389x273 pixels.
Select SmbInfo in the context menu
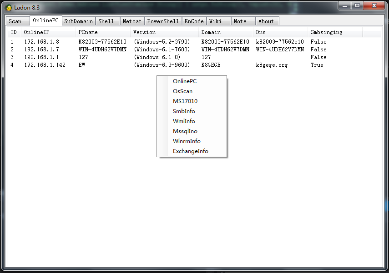pyautogui.click(x=192, y=111)
